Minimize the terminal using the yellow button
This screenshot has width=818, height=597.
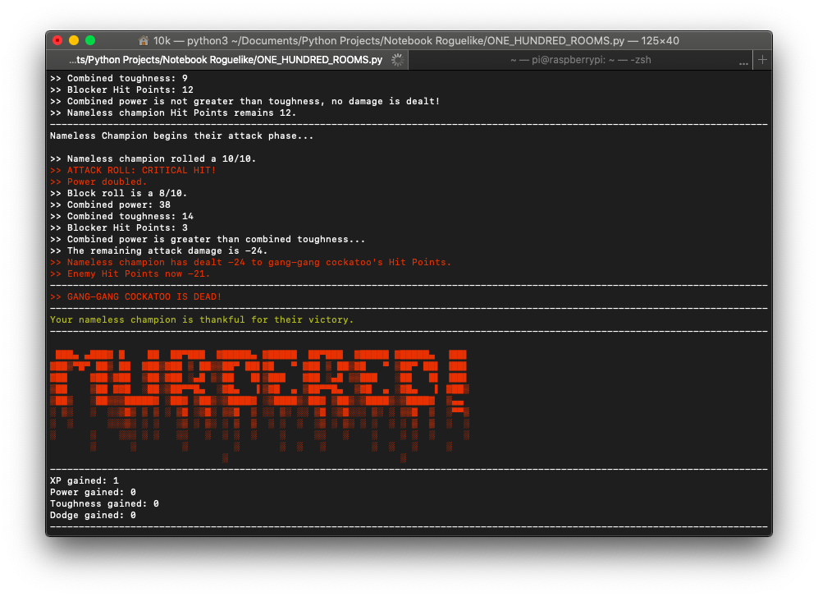[x=74, y=40]
